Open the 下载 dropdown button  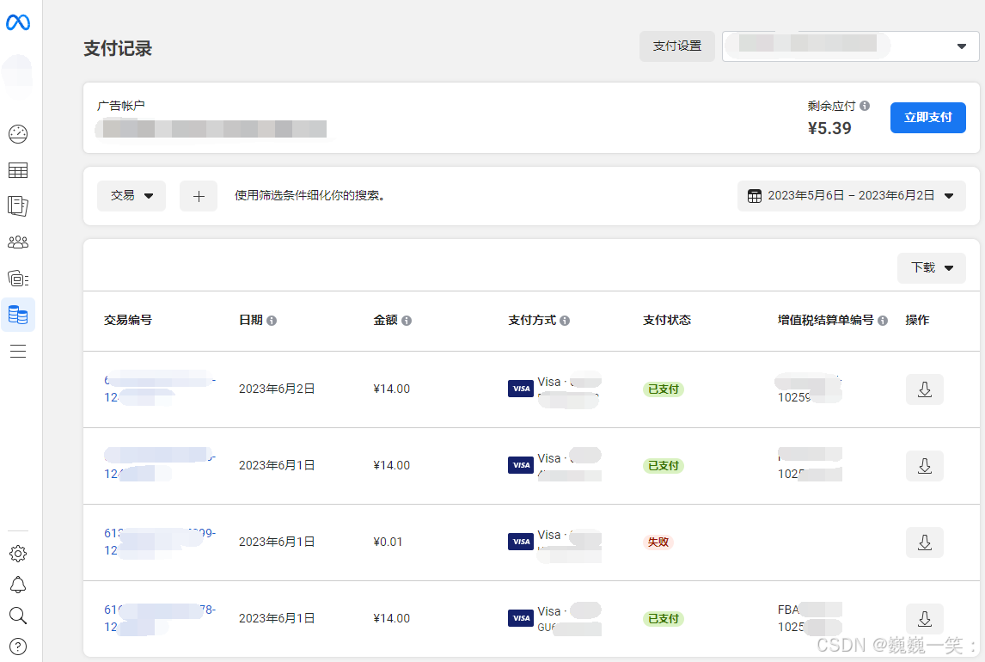pyautogui.click(x=931, y=267)
